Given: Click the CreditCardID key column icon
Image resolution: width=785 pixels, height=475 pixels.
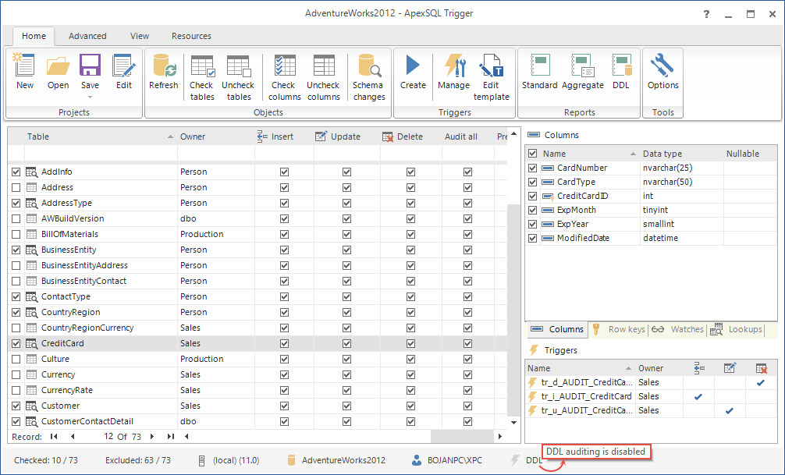Looking at the screenshot, I should click(548, 197).
